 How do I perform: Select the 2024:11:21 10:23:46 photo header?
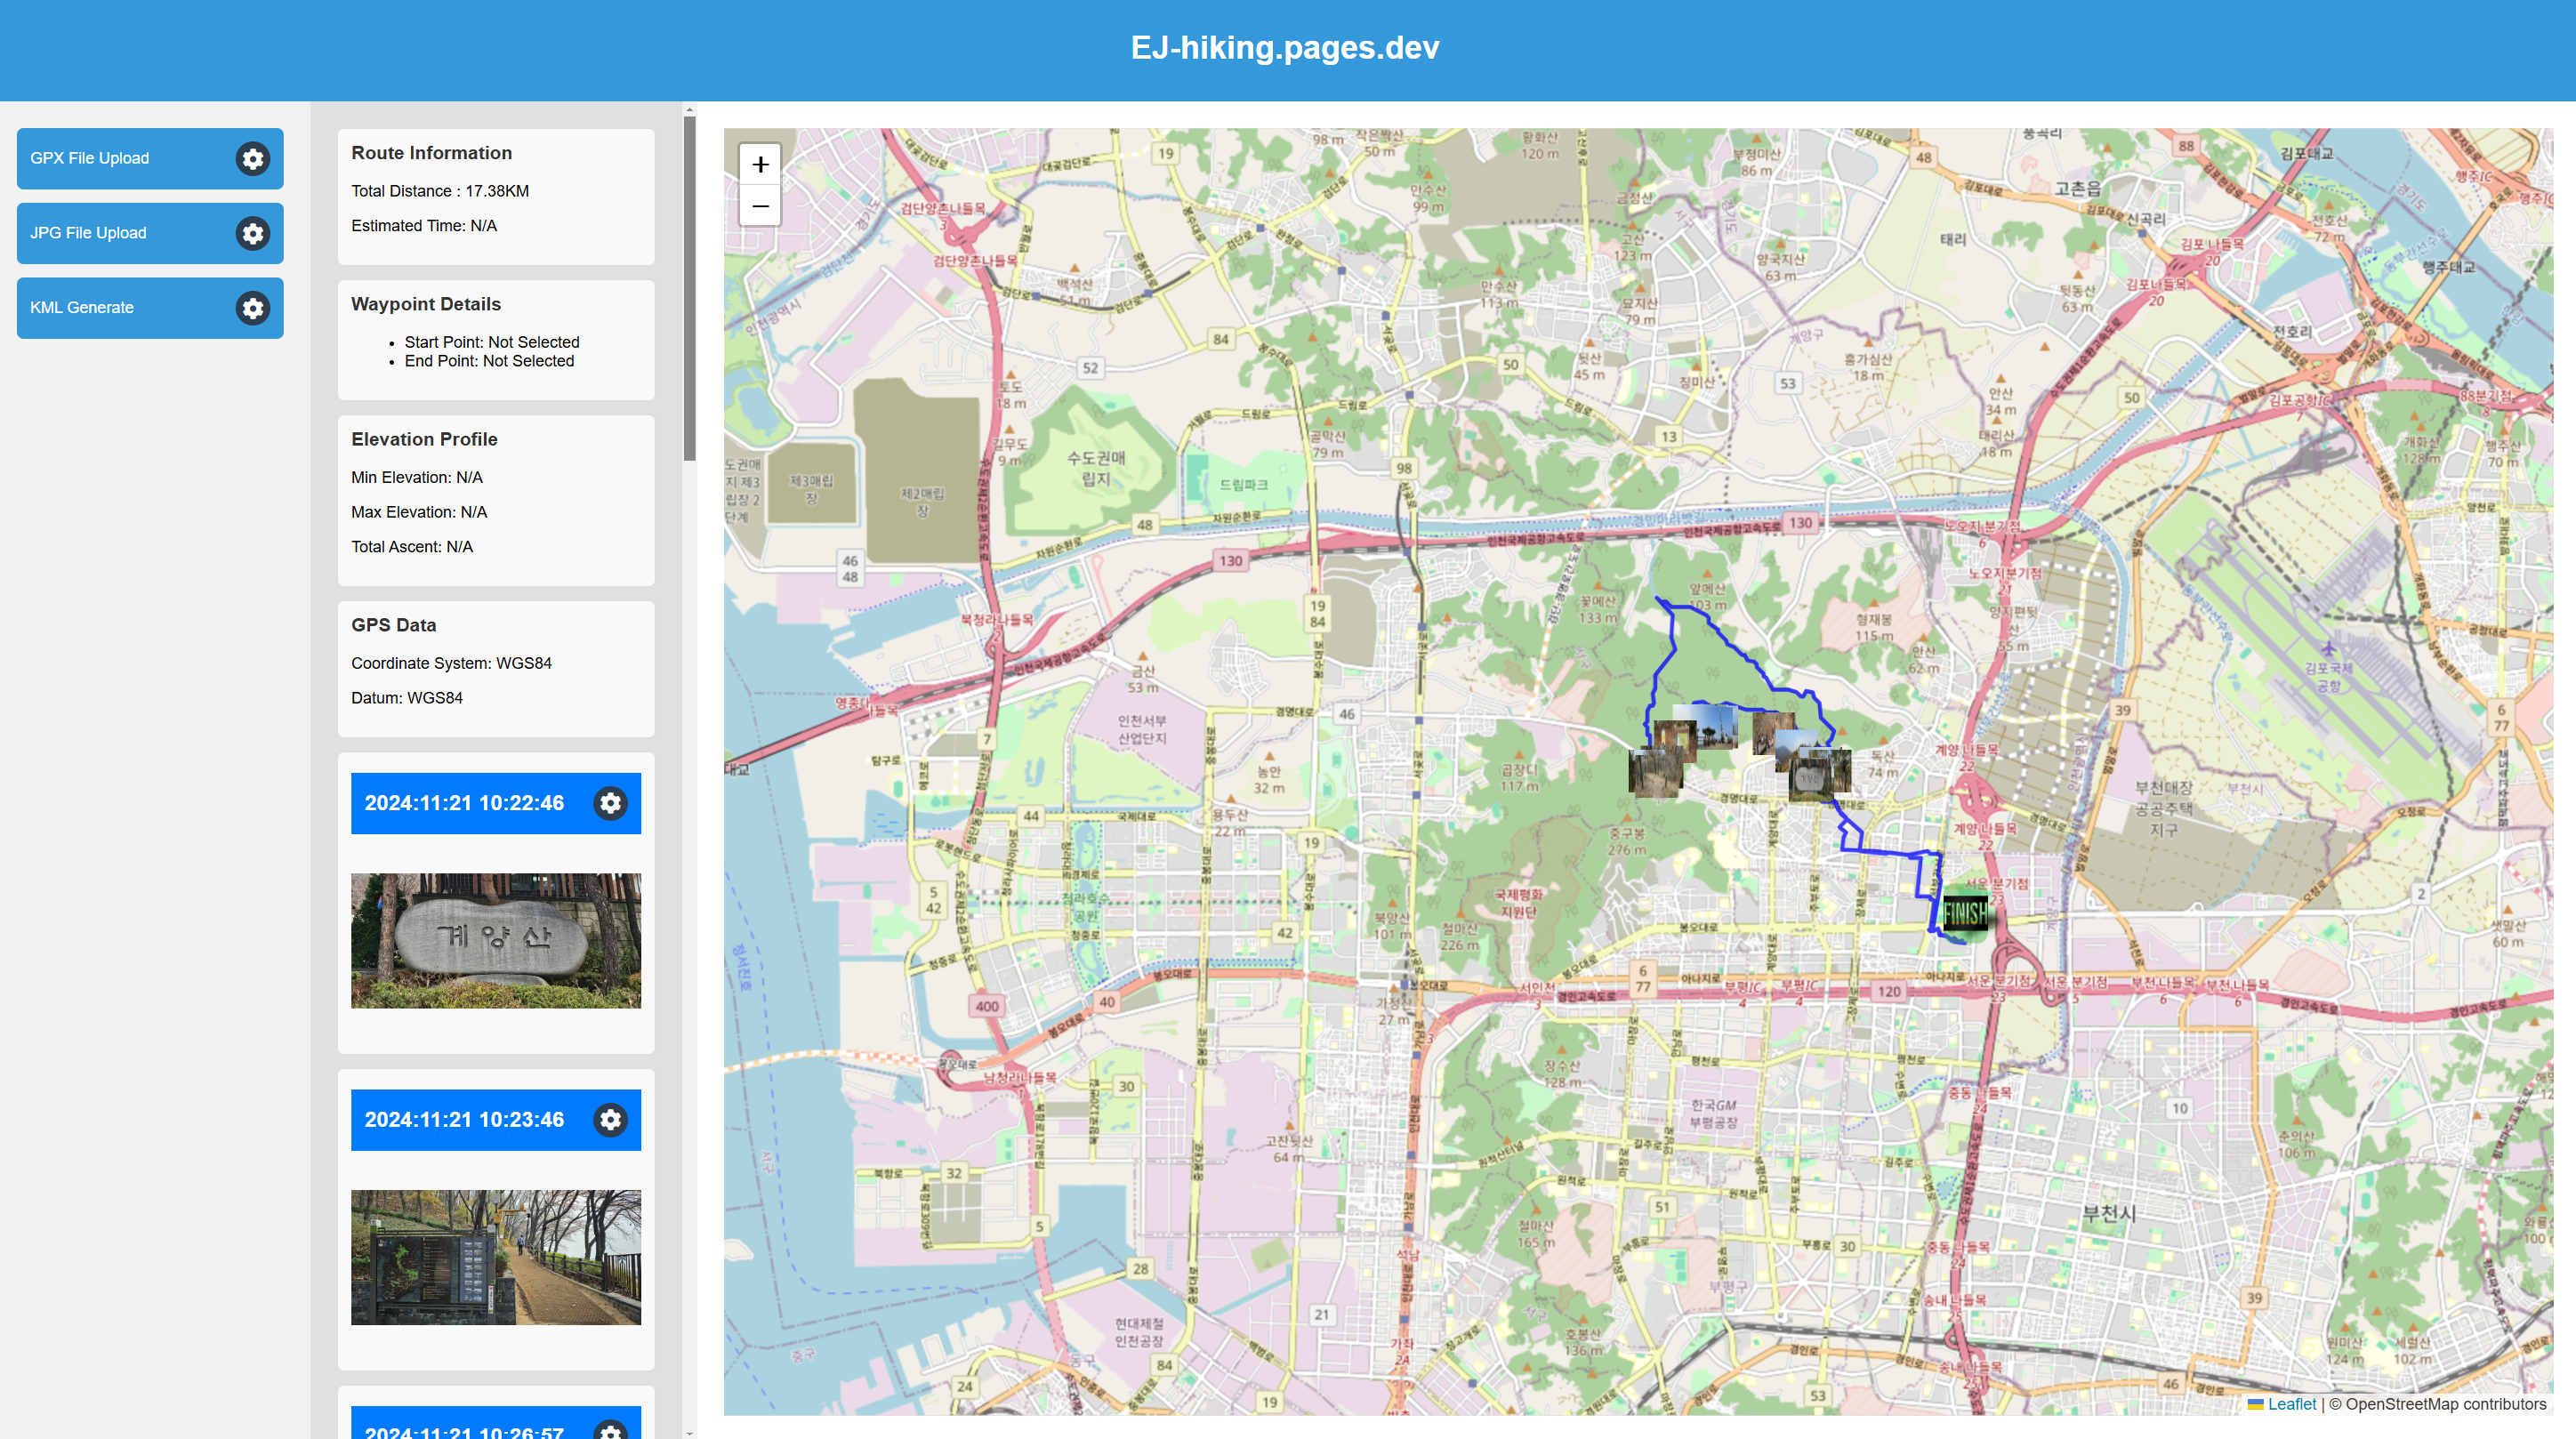pos(496,1120)
